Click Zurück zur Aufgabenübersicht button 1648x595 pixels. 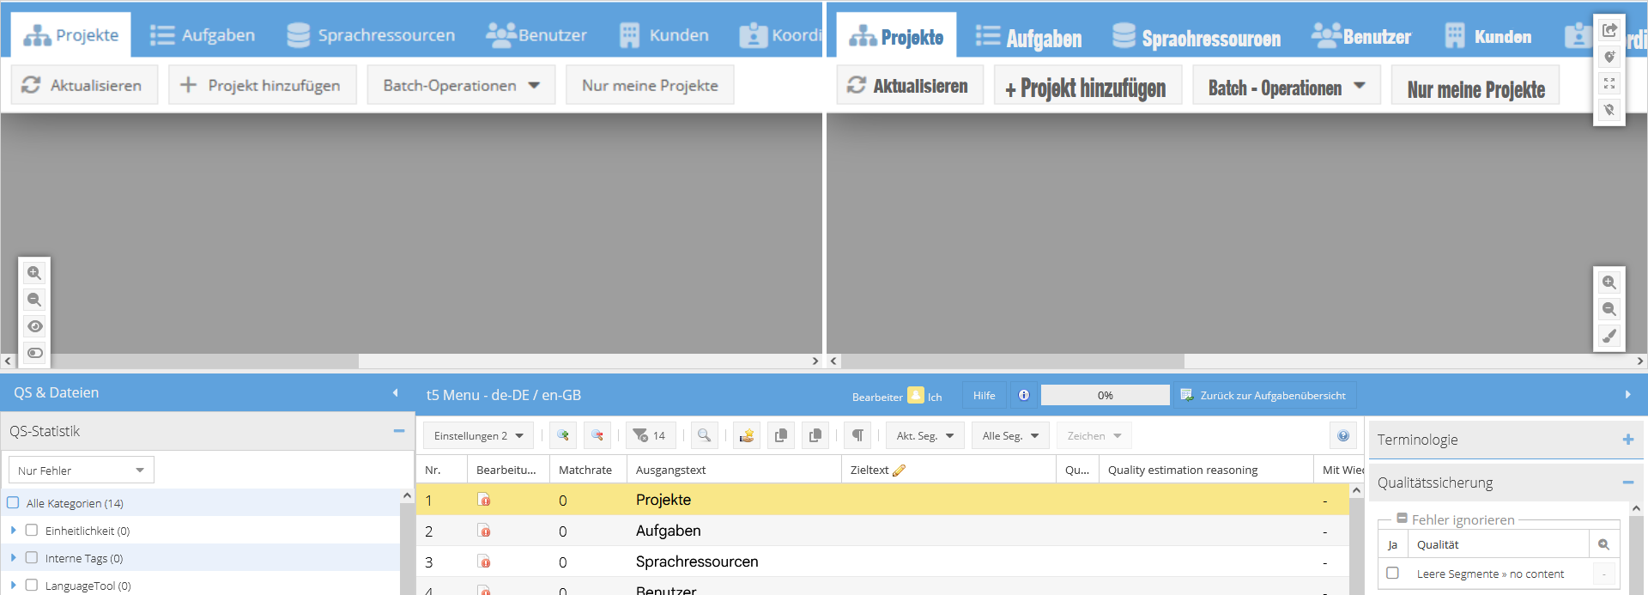click(1263, 395)
